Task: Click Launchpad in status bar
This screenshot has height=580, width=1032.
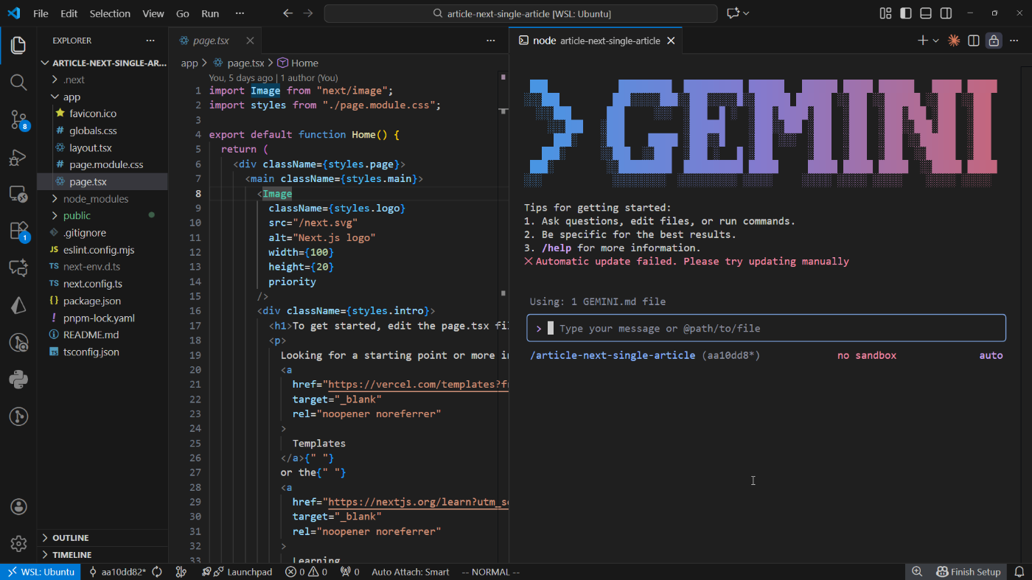Action: point(237,572)
